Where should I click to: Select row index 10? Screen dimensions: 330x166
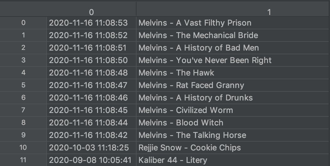tap(23, 148)
